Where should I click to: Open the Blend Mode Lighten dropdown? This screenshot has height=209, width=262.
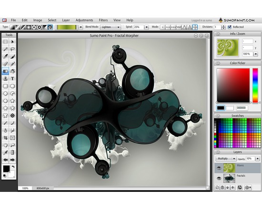(111, 27)
